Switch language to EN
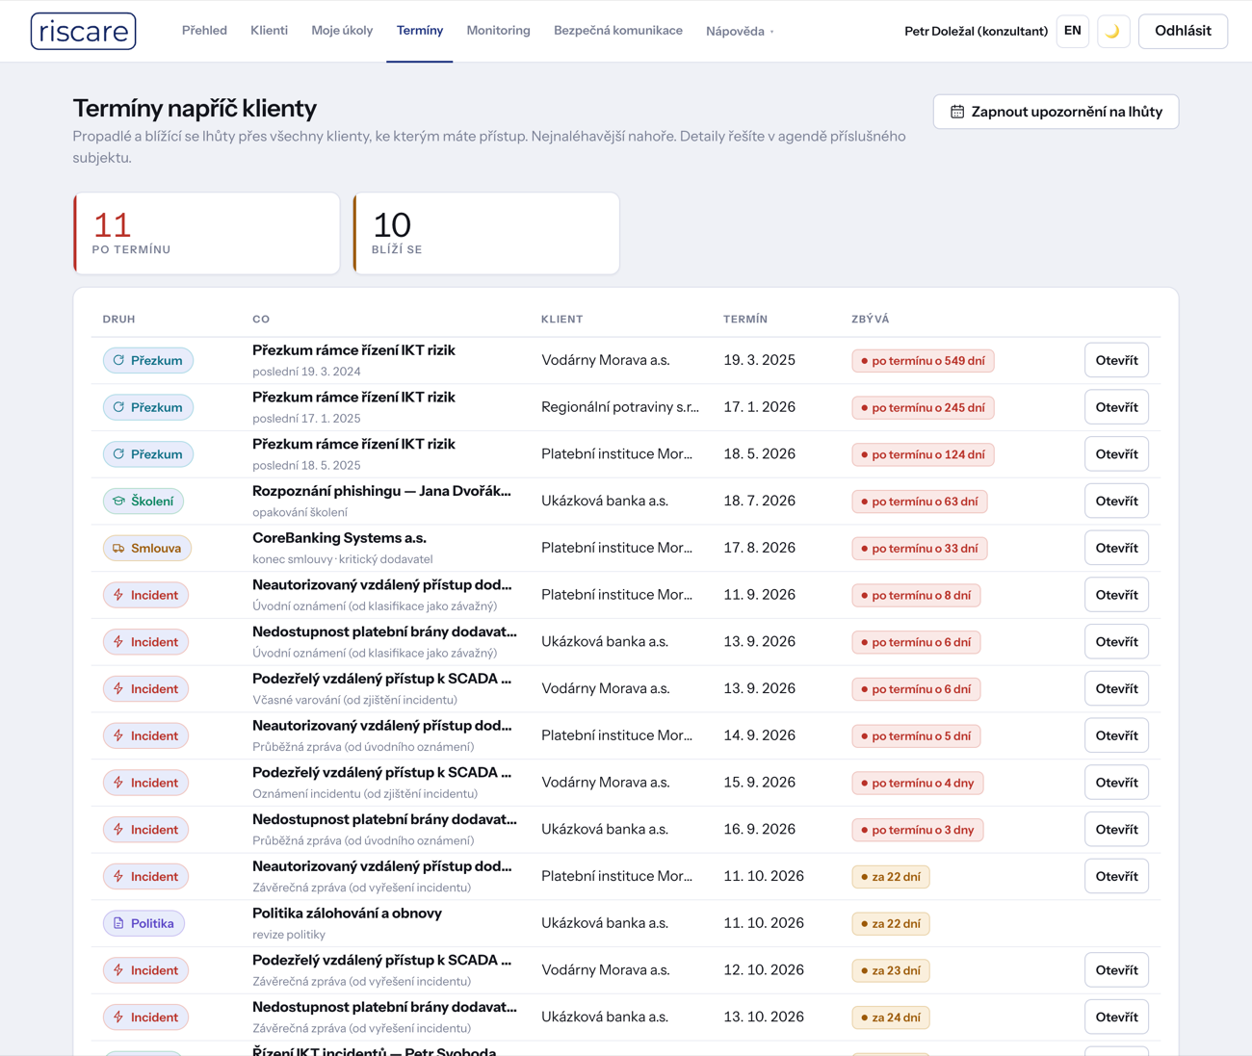1252x1056 pixels. 1072,31
